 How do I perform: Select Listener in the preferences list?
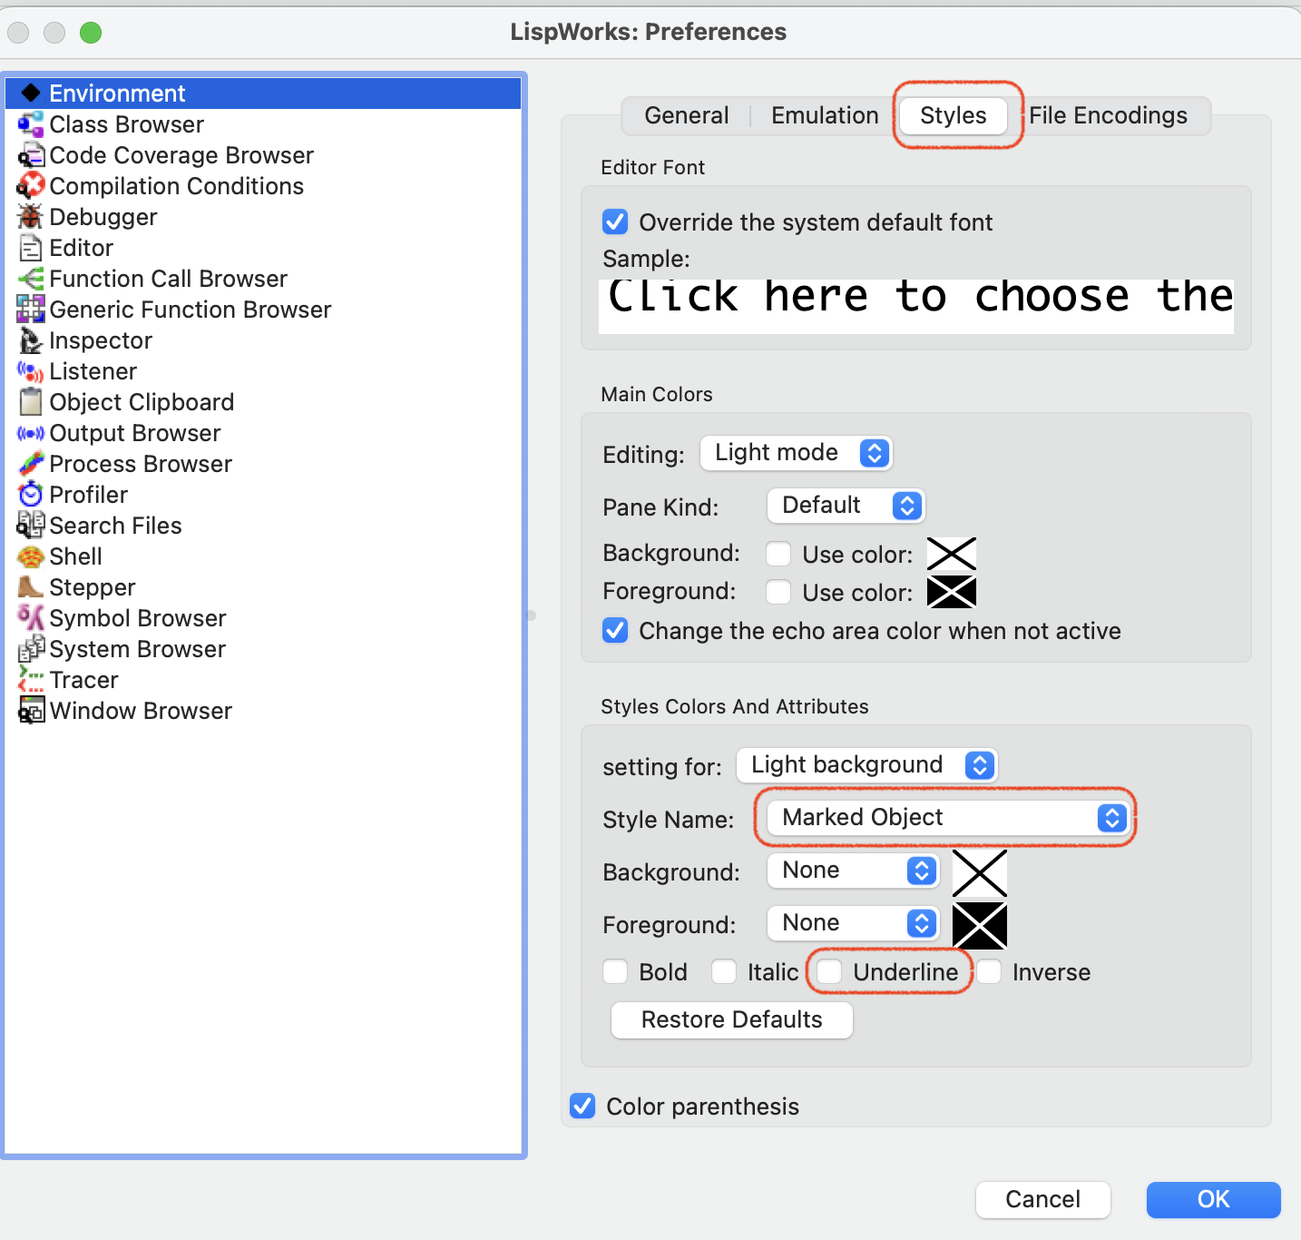pyautogui.click(x=263, y=370)
